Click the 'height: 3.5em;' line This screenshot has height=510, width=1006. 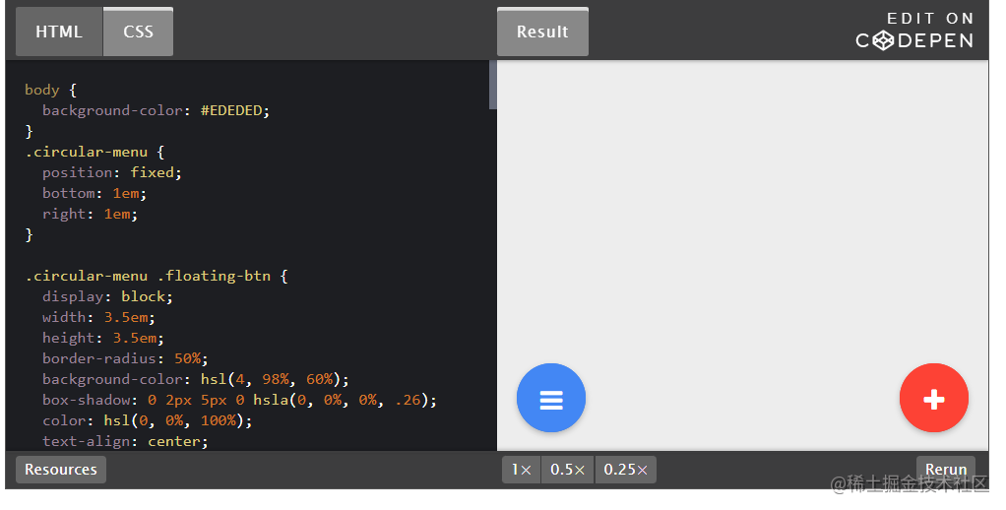coord(103,338)
